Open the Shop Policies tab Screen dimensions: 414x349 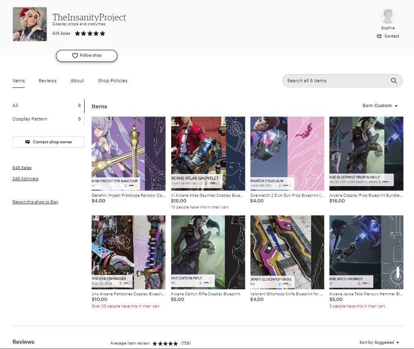(x=113, y=81)
